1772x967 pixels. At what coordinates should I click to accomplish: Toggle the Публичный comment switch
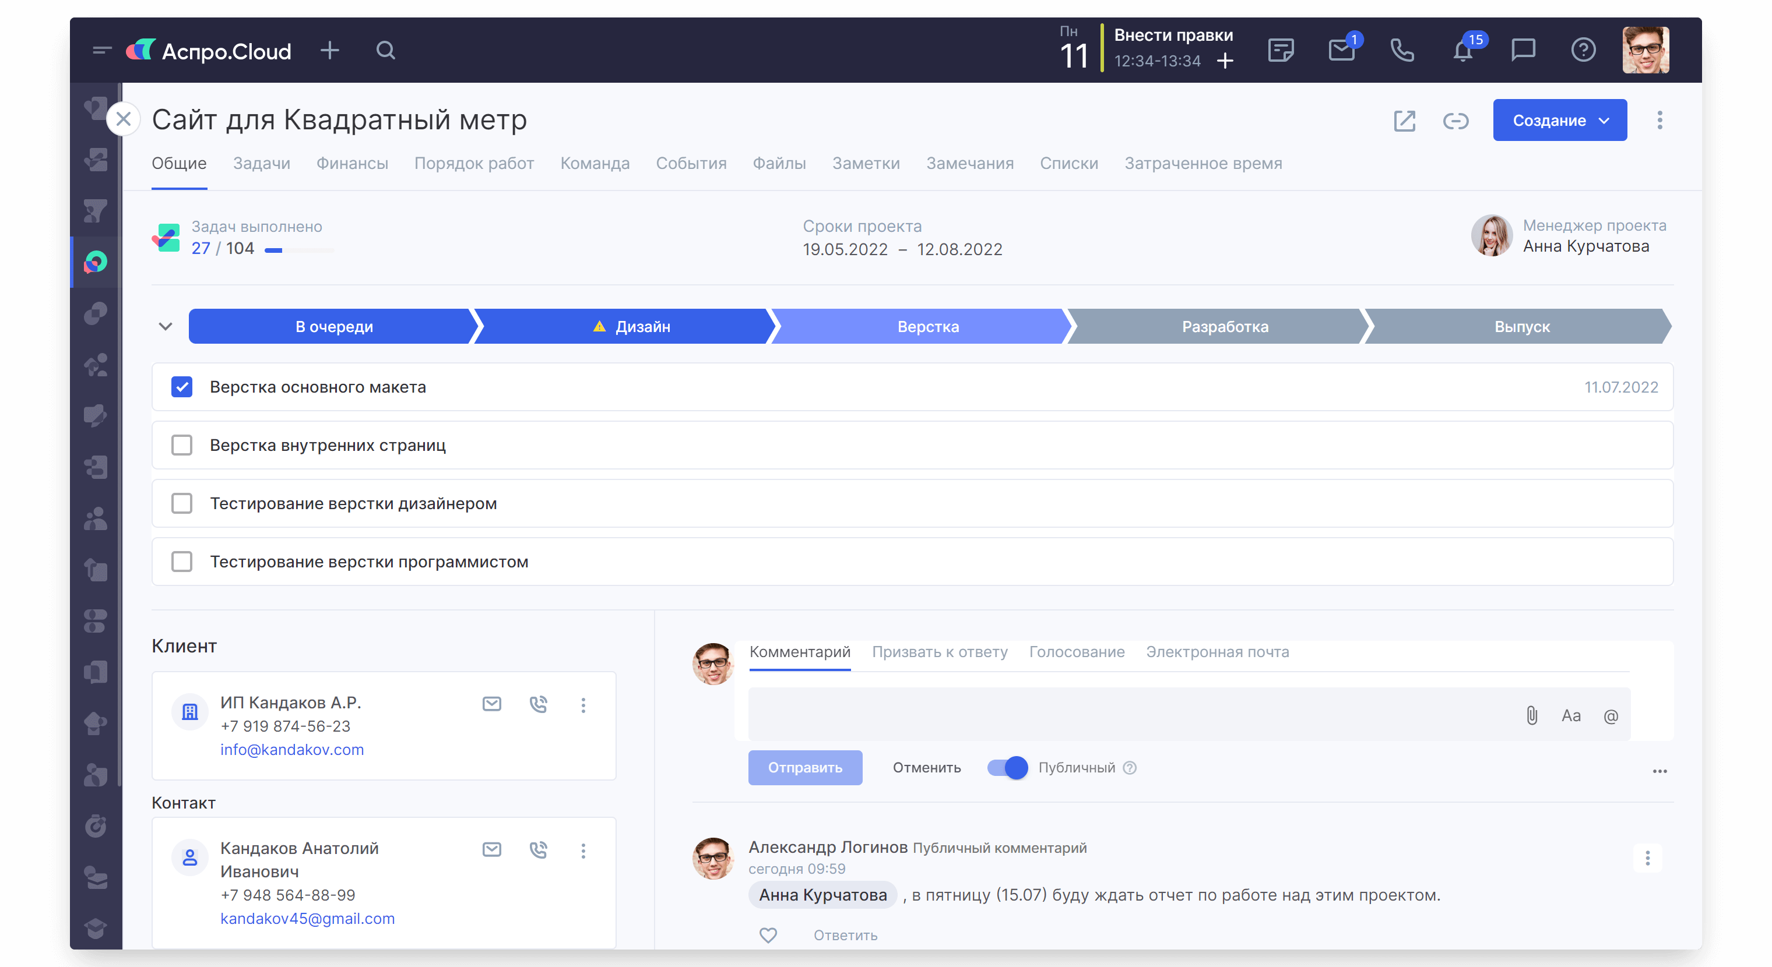[1007, 768]
